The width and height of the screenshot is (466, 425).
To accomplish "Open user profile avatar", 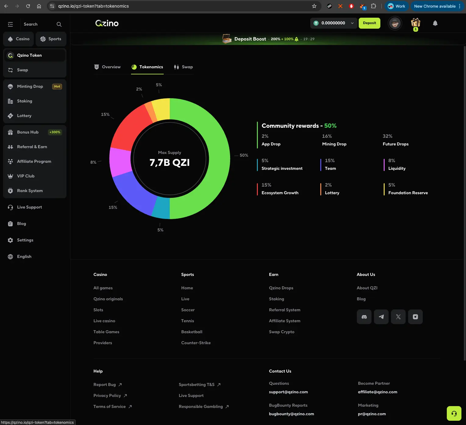I will 395,23.
